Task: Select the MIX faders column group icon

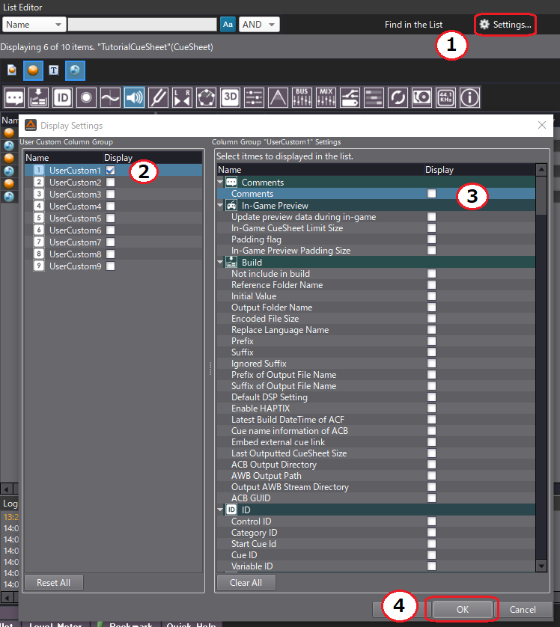Action: click(326, 97)
